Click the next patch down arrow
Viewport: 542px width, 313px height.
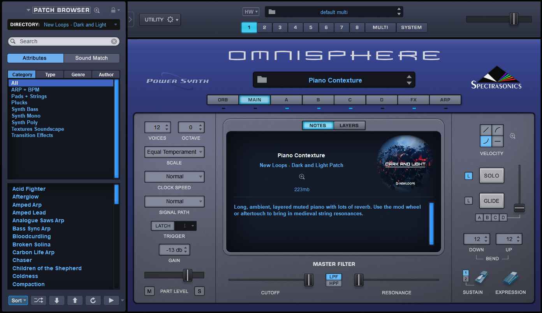56,300
